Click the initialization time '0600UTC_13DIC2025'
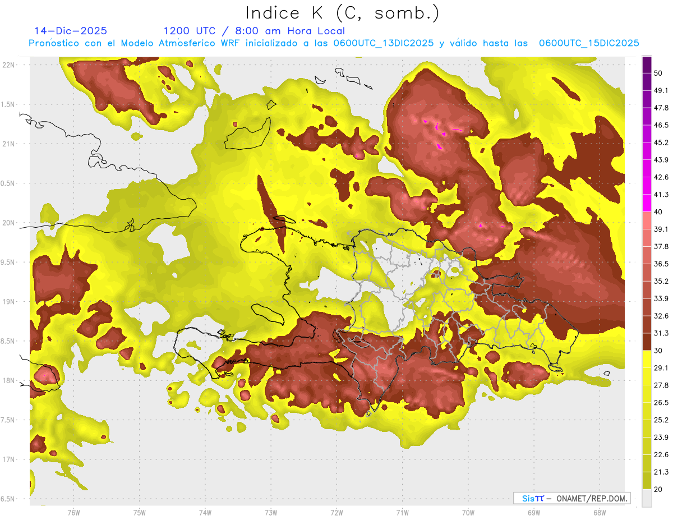This screenshot has width=673, height=520. 383,43
